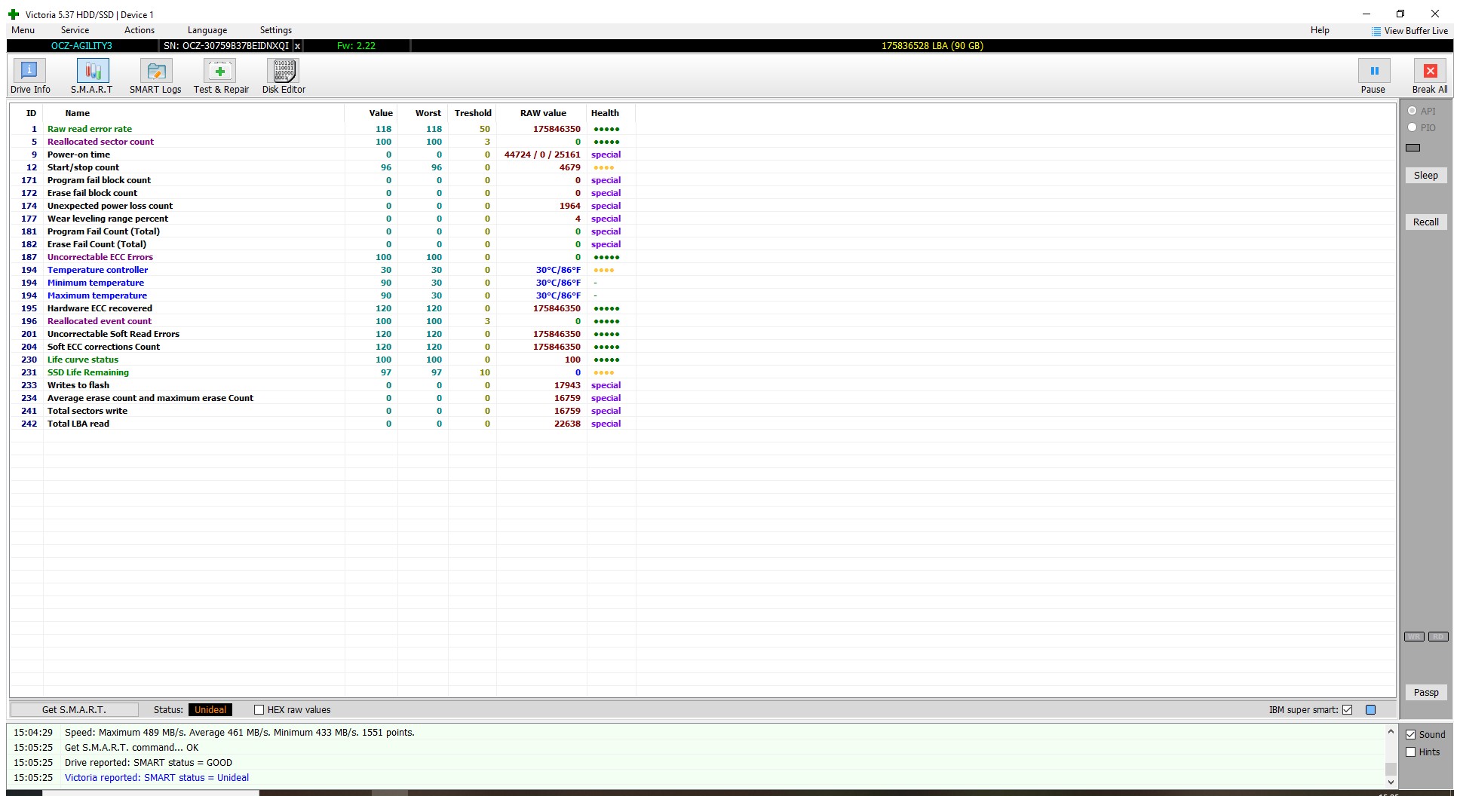
Task: Click the small gray indicator below PIO
Action: coord(1413,148)
